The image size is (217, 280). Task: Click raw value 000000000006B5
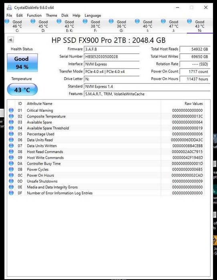pos(187,169)
